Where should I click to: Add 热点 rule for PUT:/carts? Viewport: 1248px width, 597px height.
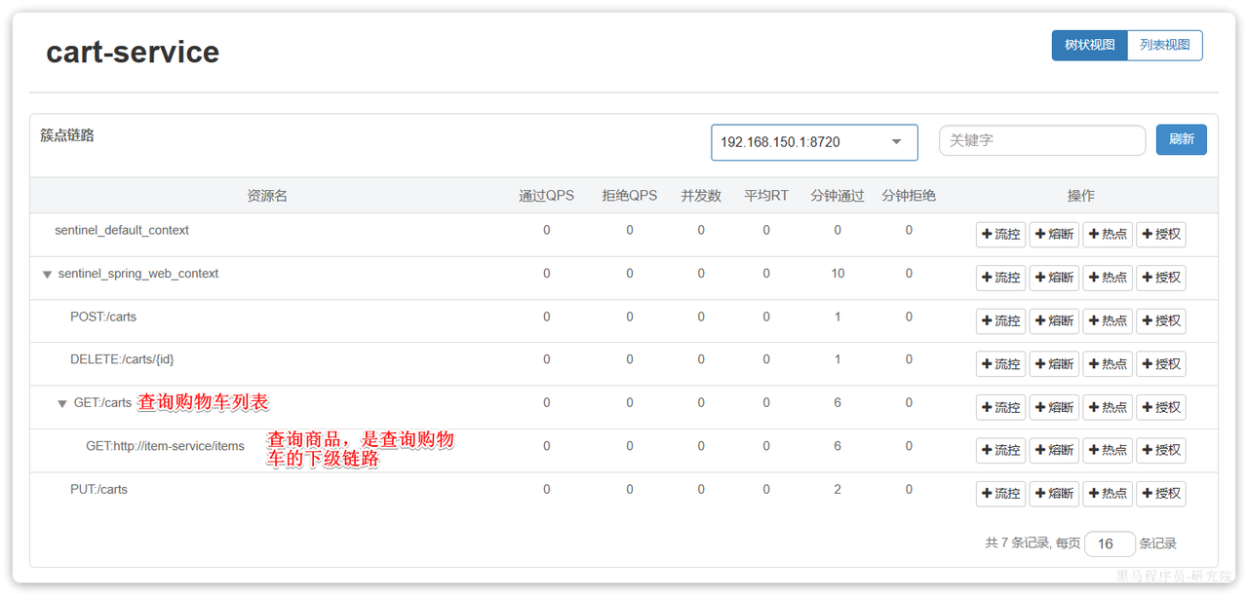click(1108, 494)
